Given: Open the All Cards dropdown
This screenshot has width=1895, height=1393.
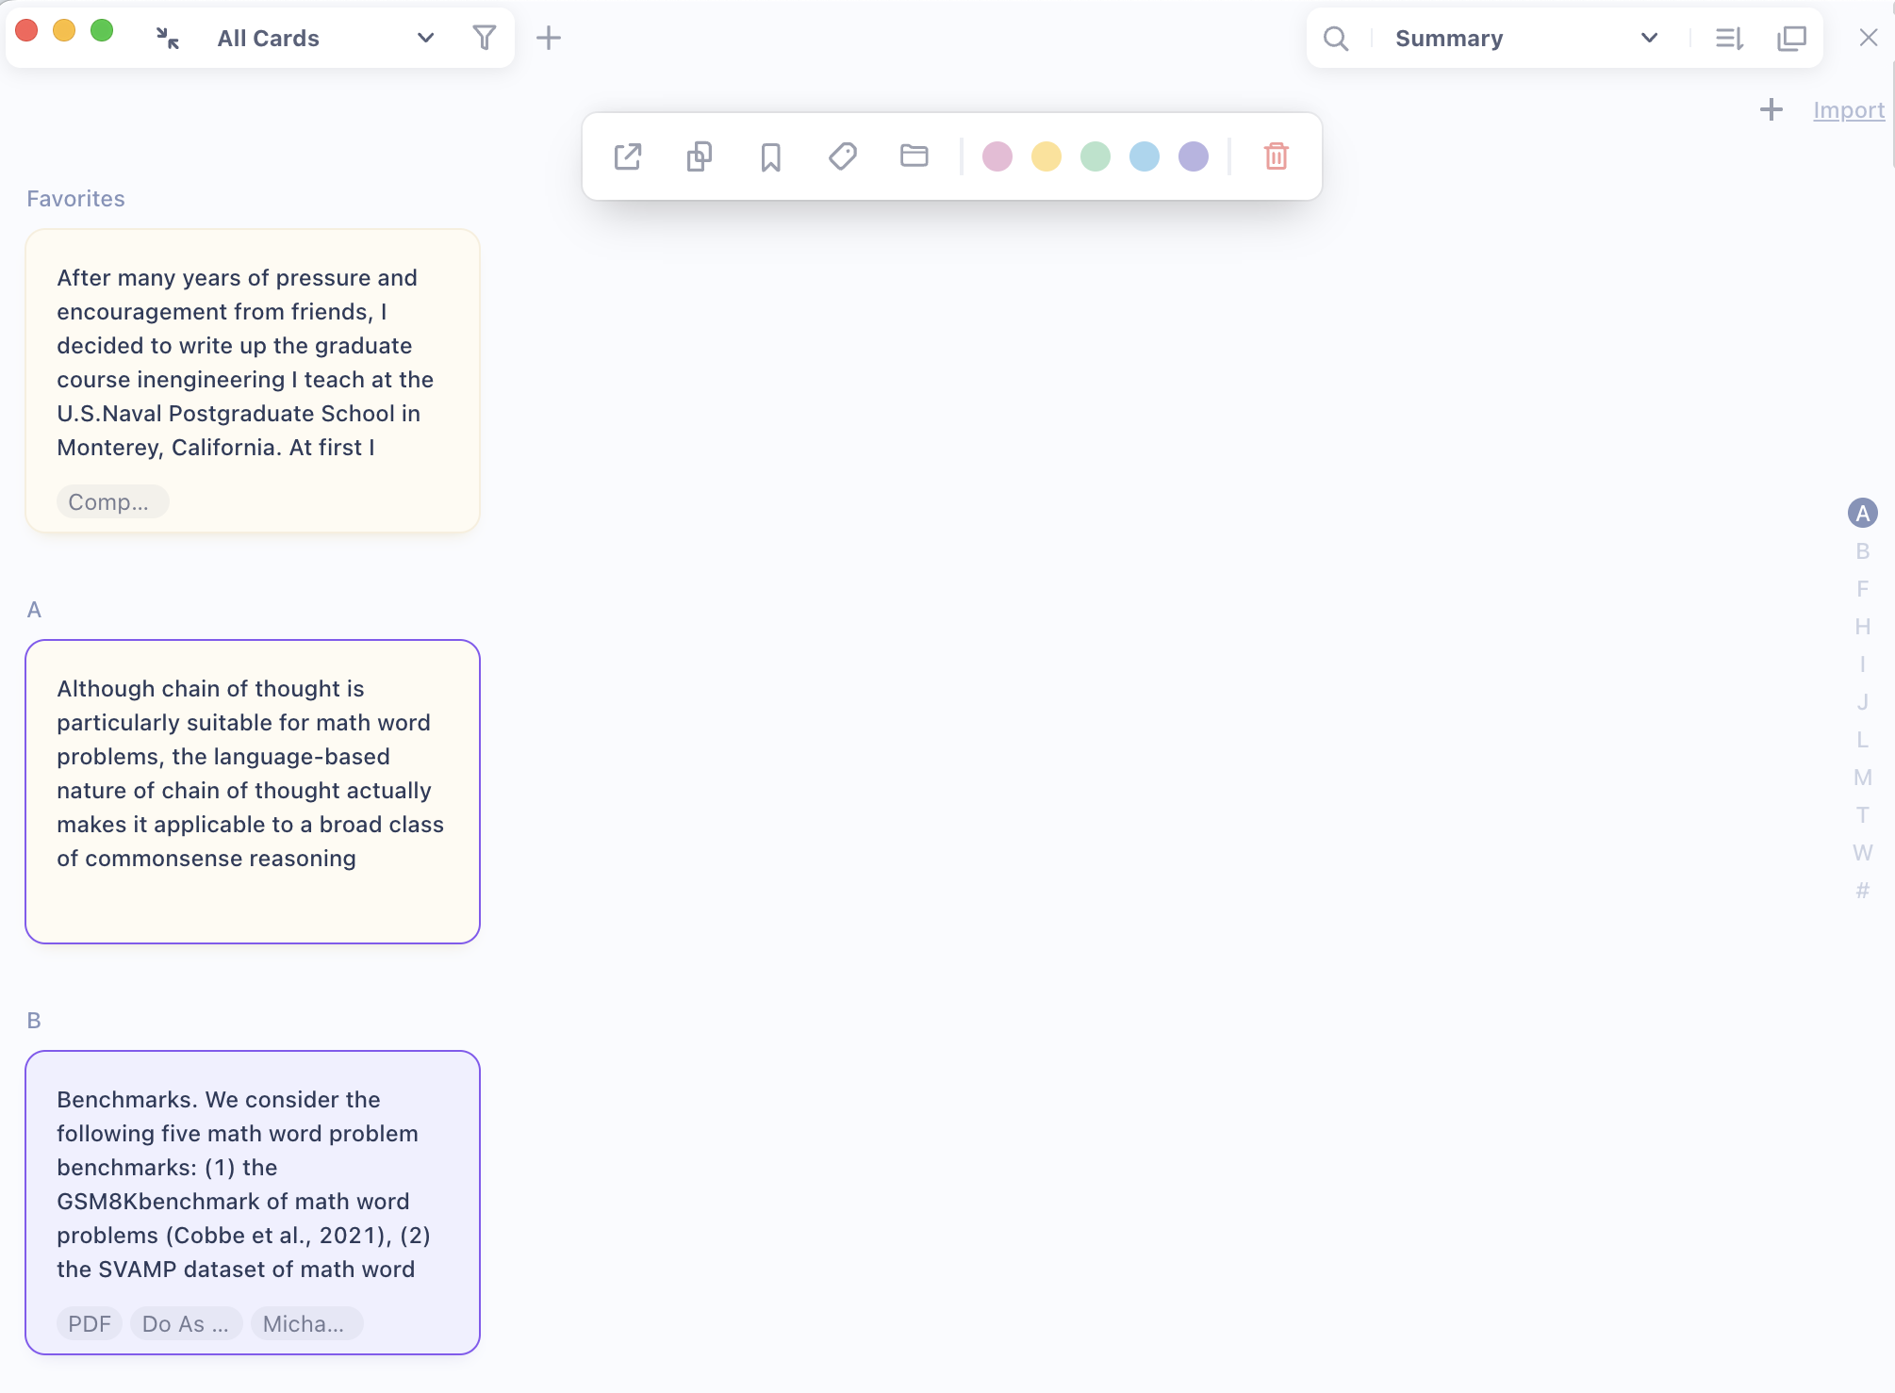Looking at the screenshot, I should point(325,38).
